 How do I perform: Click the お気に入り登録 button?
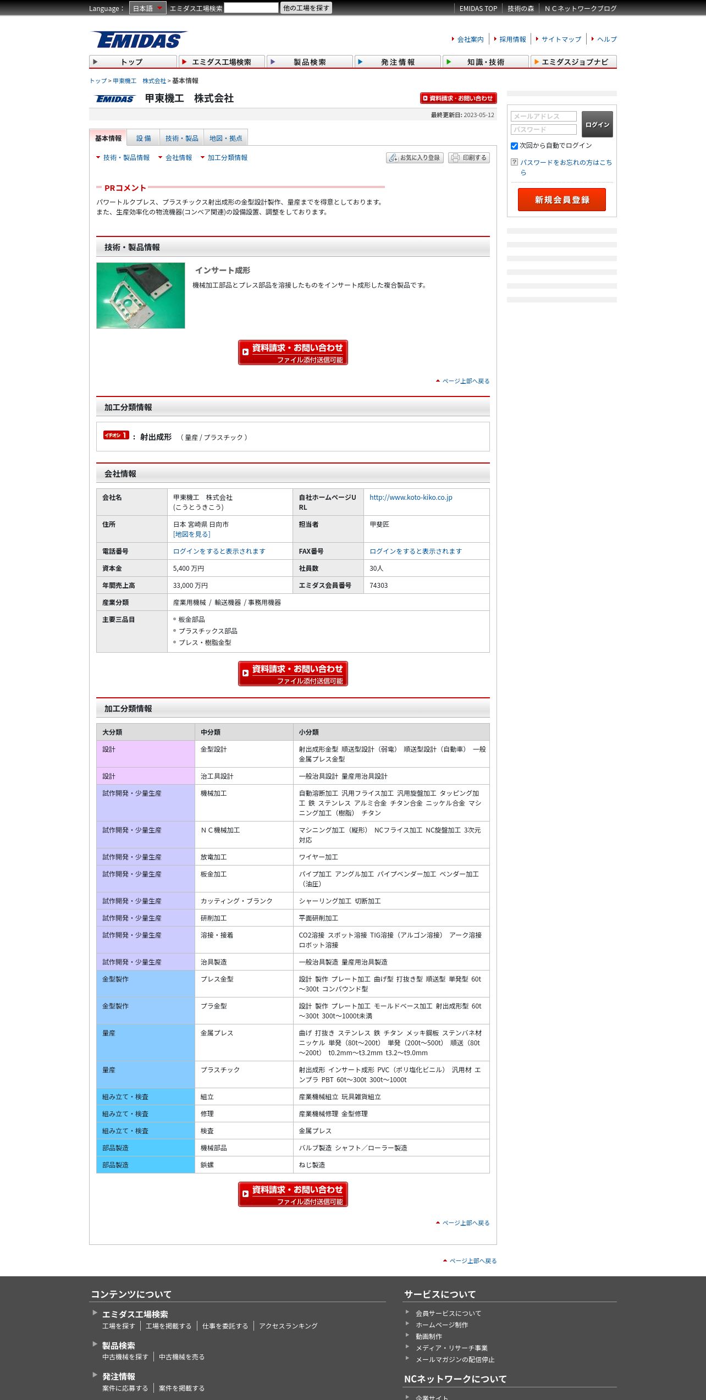pyautogui.click(x=415, y=158)
